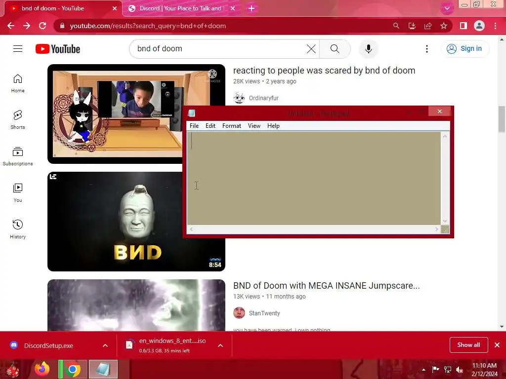Click the Start button on the taskbar
Image resolution: width=506 pixels, height=379 pixels.
point(13,370)
